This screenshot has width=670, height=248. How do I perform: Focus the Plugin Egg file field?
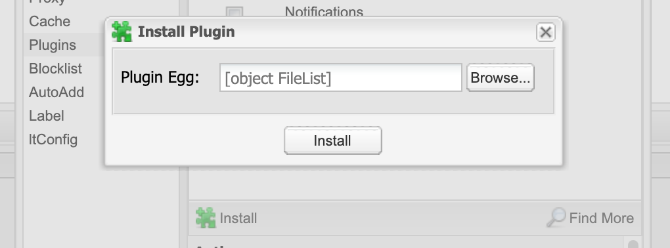[340, 77]
